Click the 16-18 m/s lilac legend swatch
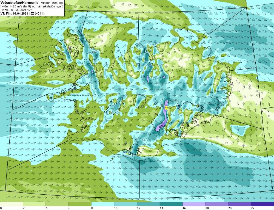Screen dimensions: 274x210 [x=194, y=204]
